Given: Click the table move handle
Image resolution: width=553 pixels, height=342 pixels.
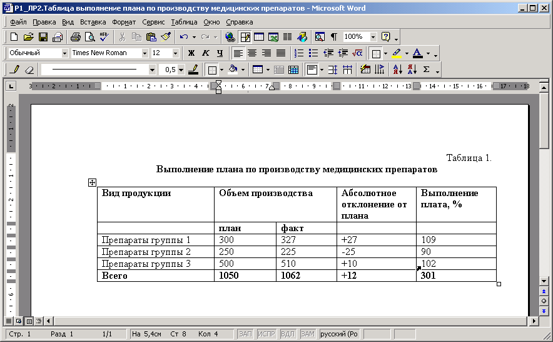Looking at the screenshot, I should [x=92, y=182].
